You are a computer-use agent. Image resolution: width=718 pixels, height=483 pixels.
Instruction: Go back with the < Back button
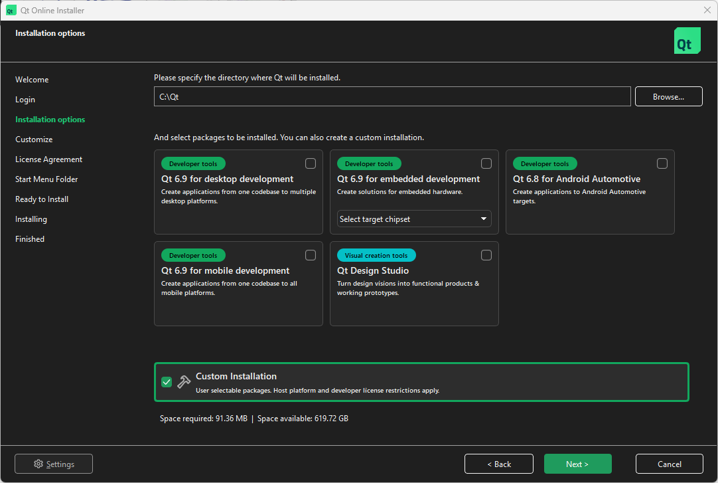[498, 464]
